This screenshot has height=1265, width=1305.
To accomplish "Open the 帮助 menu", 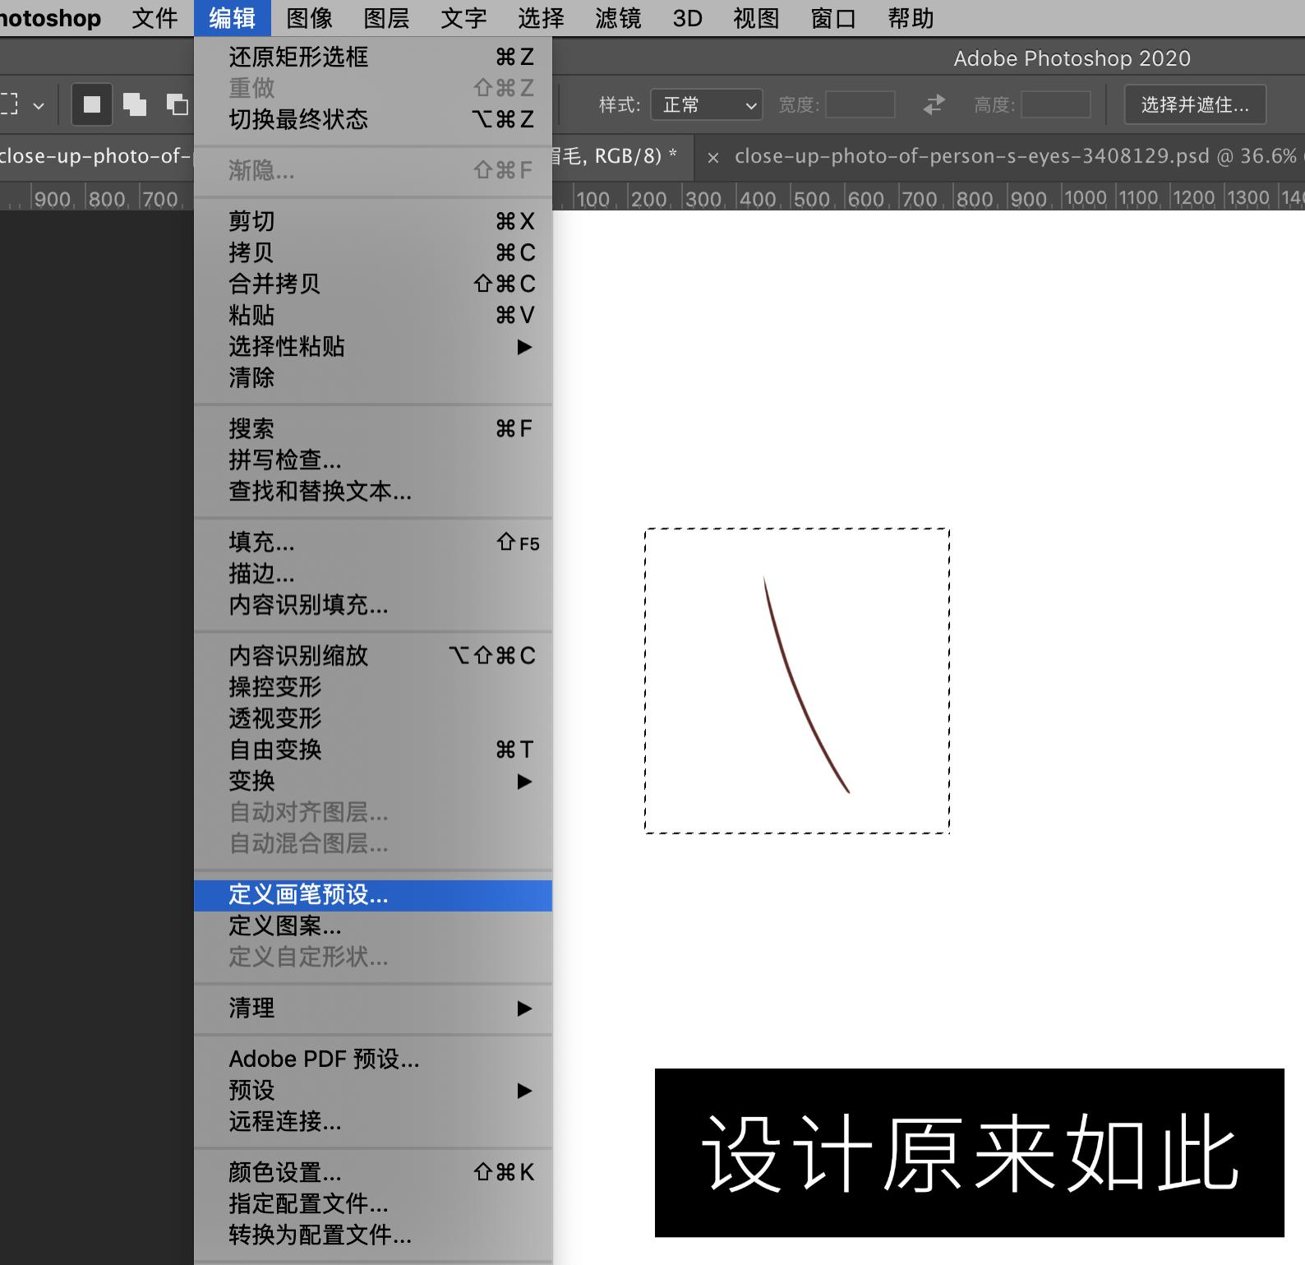I will coord(911,18).
